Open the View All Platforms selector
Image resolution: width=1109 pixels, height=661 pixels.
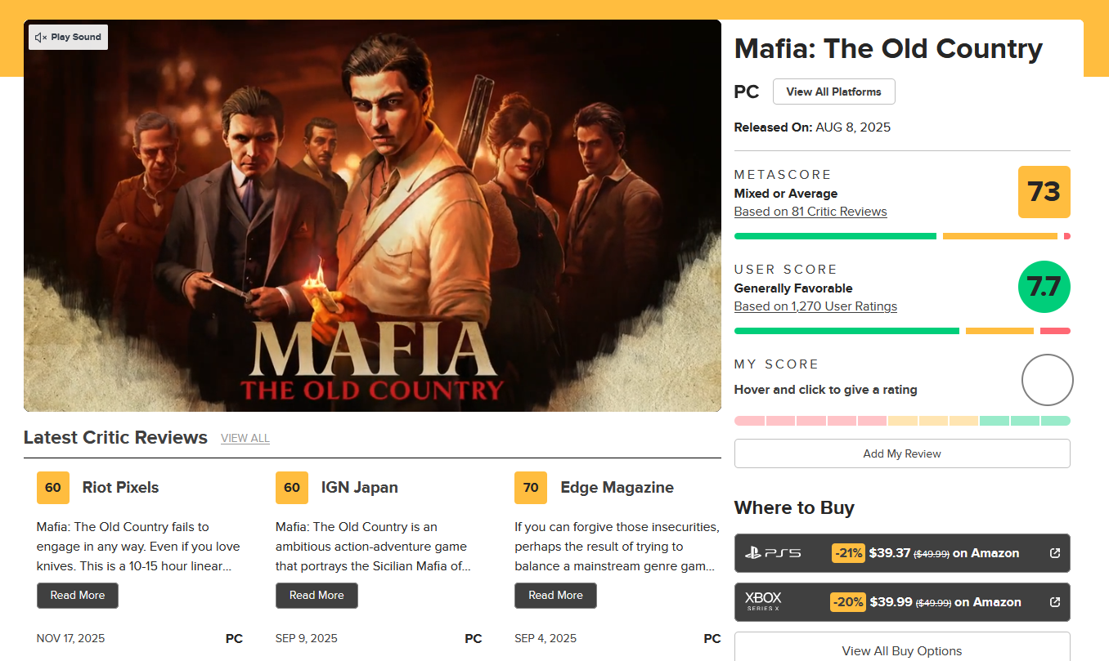tap(833, 92)
